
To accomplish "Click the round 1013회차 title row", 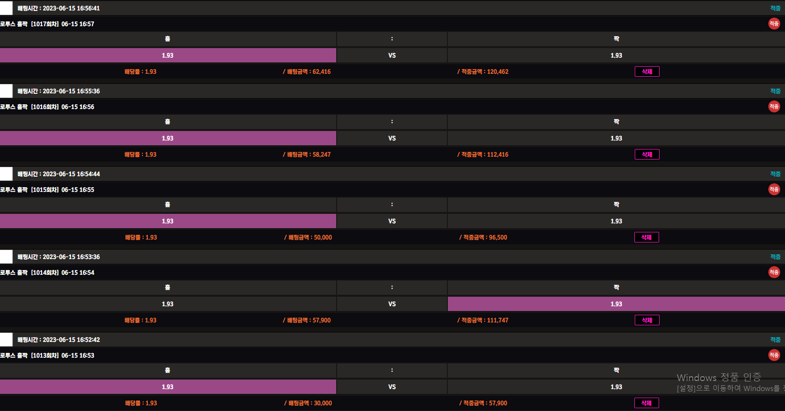I will point(47,355).
